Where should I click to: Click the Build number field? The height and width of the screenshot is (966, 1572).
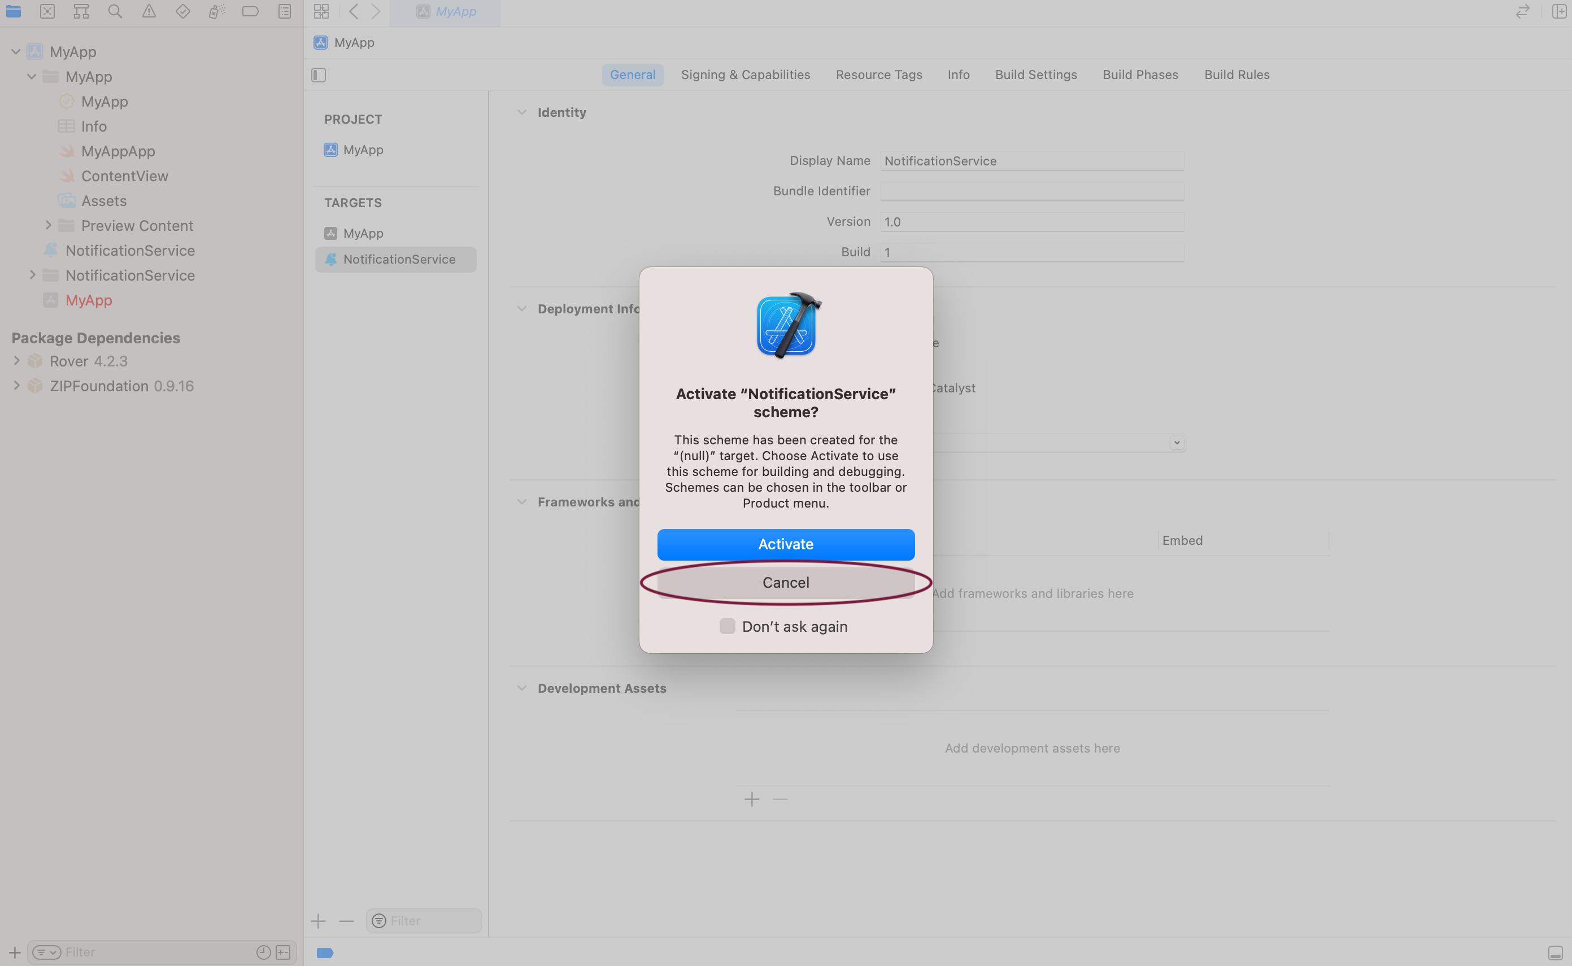(x=1032, y=252)
